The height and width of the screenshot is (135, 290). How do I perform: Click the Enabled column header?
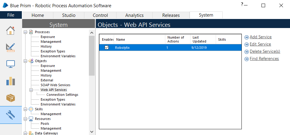107,39
